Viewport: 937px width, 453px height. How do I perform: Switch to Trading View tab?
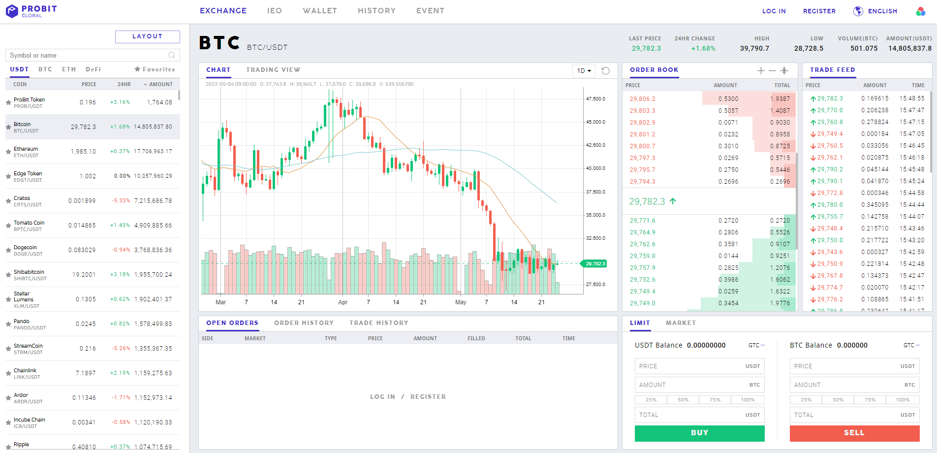click(x=273, y=70)
